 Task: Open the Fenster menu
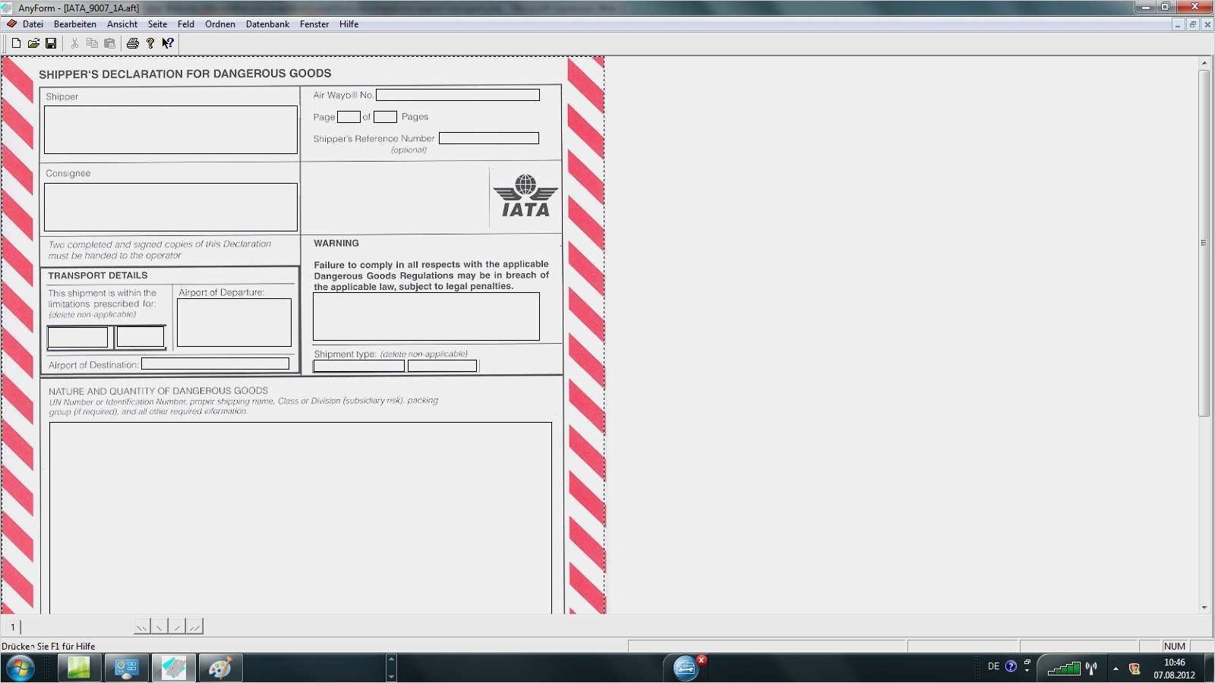[x=314, y=24]
